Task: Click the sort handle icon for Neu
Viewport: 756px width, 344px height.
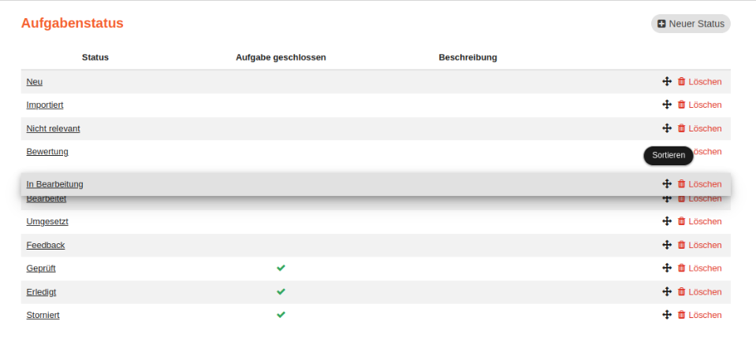Action: (667, 81)
